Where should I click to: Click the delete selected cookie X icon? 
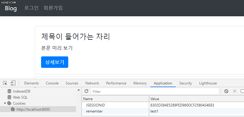pyautogui.click(x=235, y=91)
